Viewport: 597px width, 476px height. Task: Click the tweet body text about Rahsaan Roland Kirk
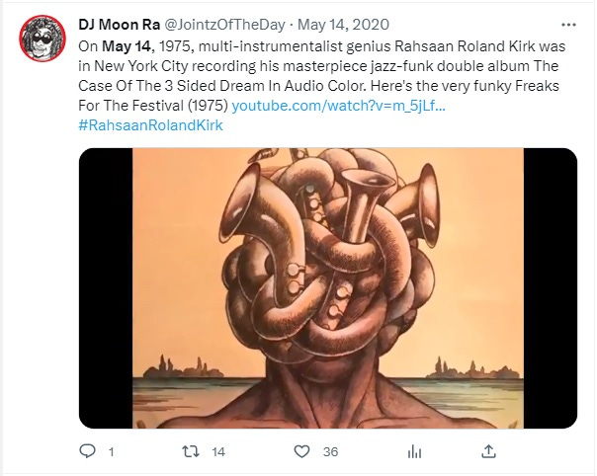point(321,76)
